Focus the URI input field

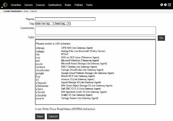pyautogui.click(x=95, y=38)
